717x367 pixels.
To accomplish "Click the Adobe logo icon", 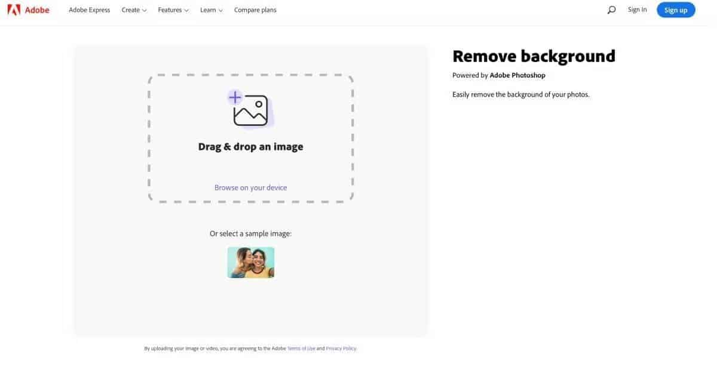I will click(x=14, y=10).
